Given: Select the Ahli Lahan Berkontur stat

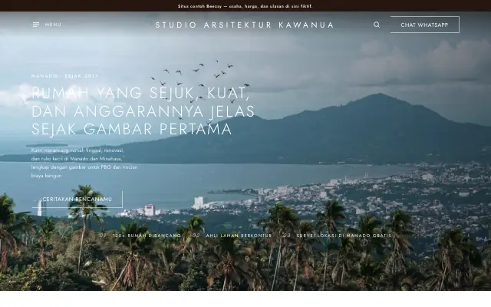Looking at the screenshot, I should (x=239, y=236).
